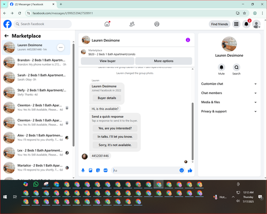267x214 pixels.
Task: Search within the conversation using Search icon
Action: [237, 67]
